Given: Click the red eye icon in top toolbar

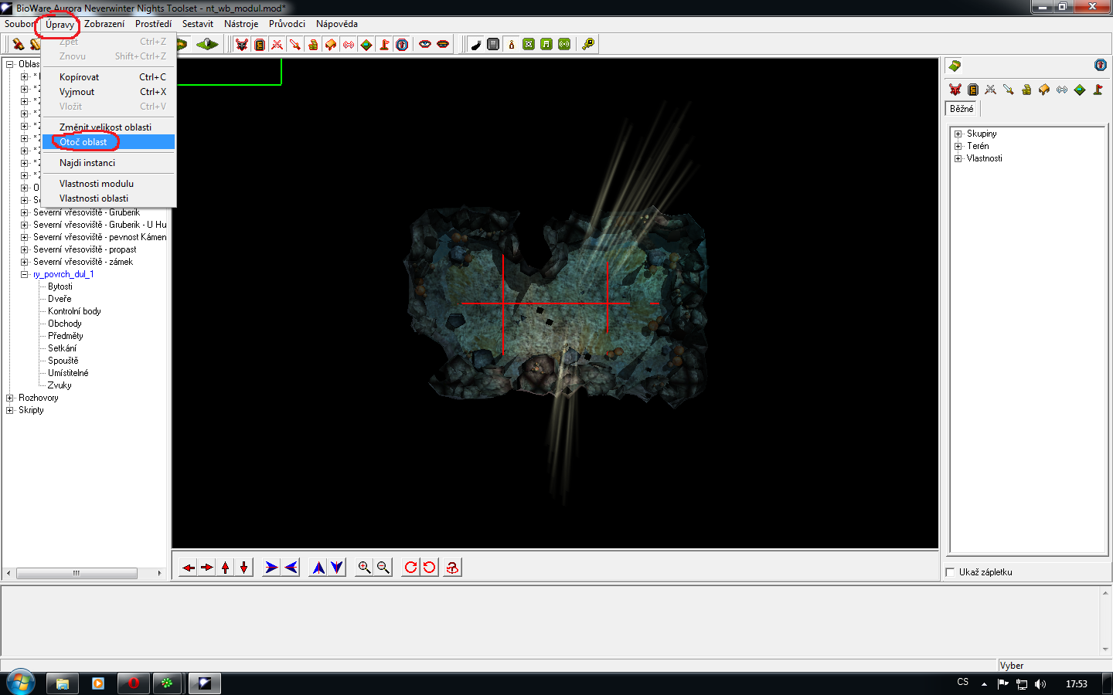Looking at the screenshot, I should tap(425, 44).
